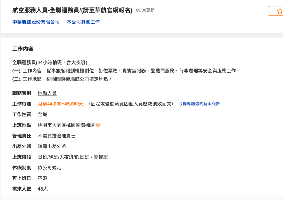Click the 全職 job type value
283x200 pixels.
(42, 114)
